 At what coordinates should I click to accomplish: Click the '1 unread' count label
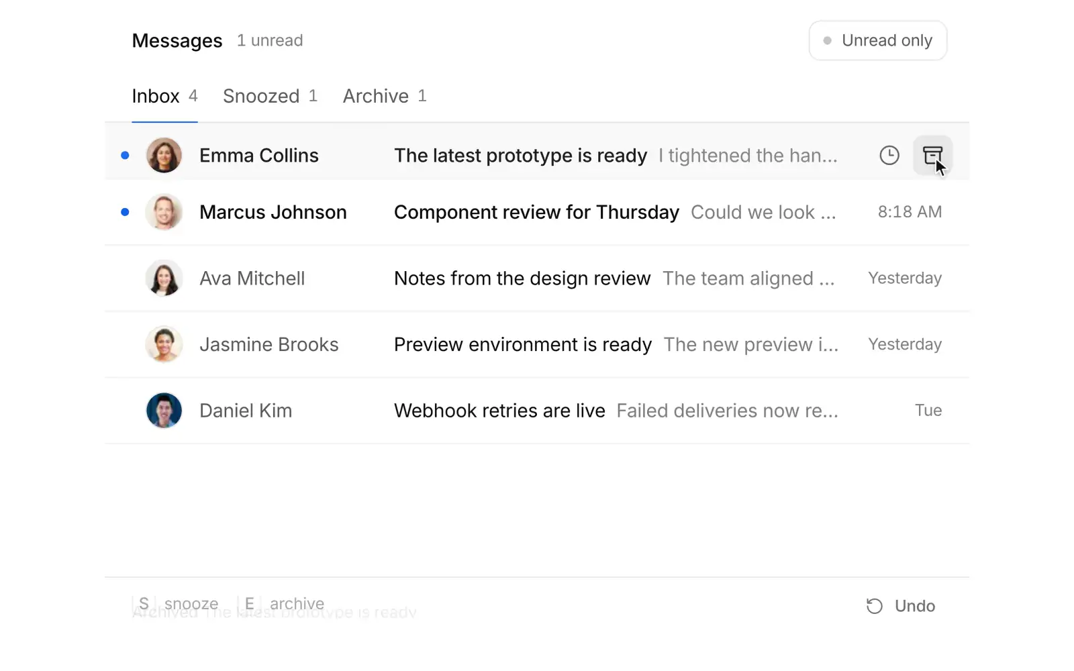pyautogui.click(x=270, y=40)
